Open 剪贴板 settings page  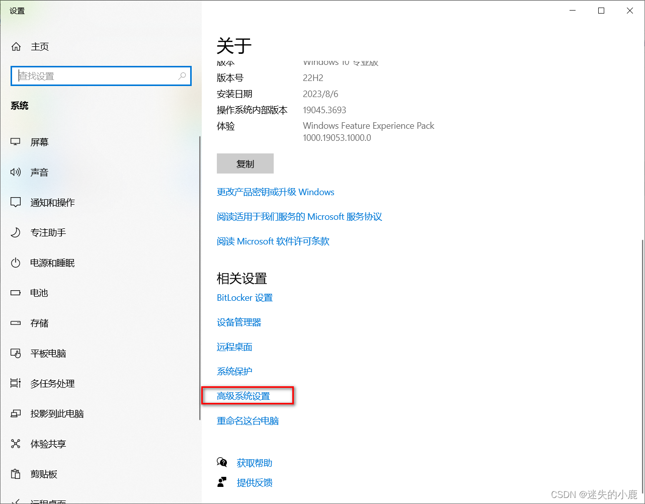[44, 474]
